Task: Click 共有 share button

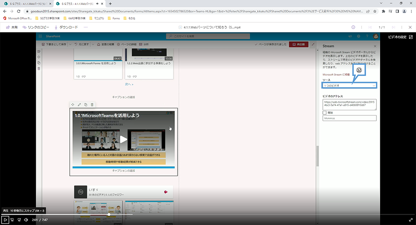Action: [12, 27]
